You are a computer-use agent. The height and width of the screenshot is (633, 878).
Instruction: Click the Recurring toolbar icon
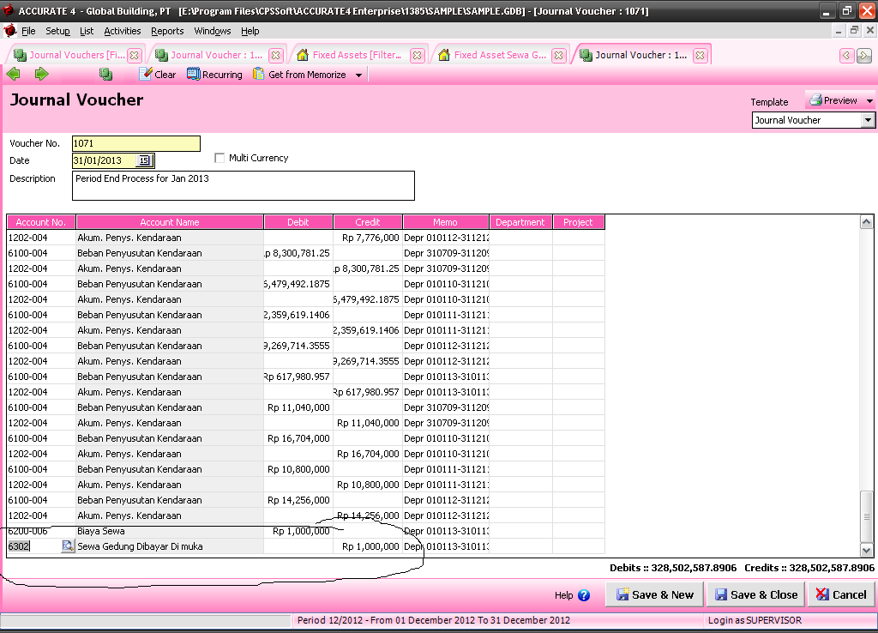pyautogui.click(x=194, y=75)
